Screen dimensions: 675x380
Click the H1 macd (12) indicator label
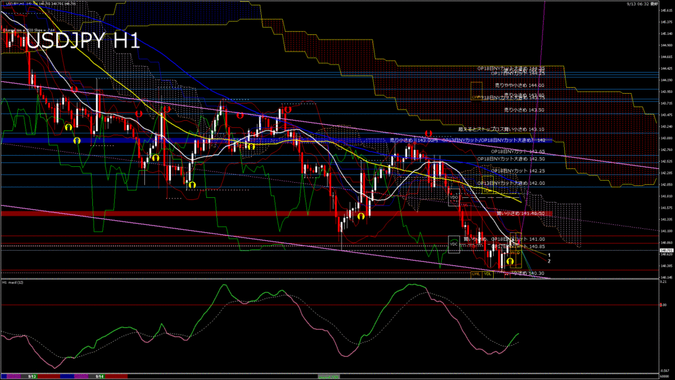tap(13, 282)
